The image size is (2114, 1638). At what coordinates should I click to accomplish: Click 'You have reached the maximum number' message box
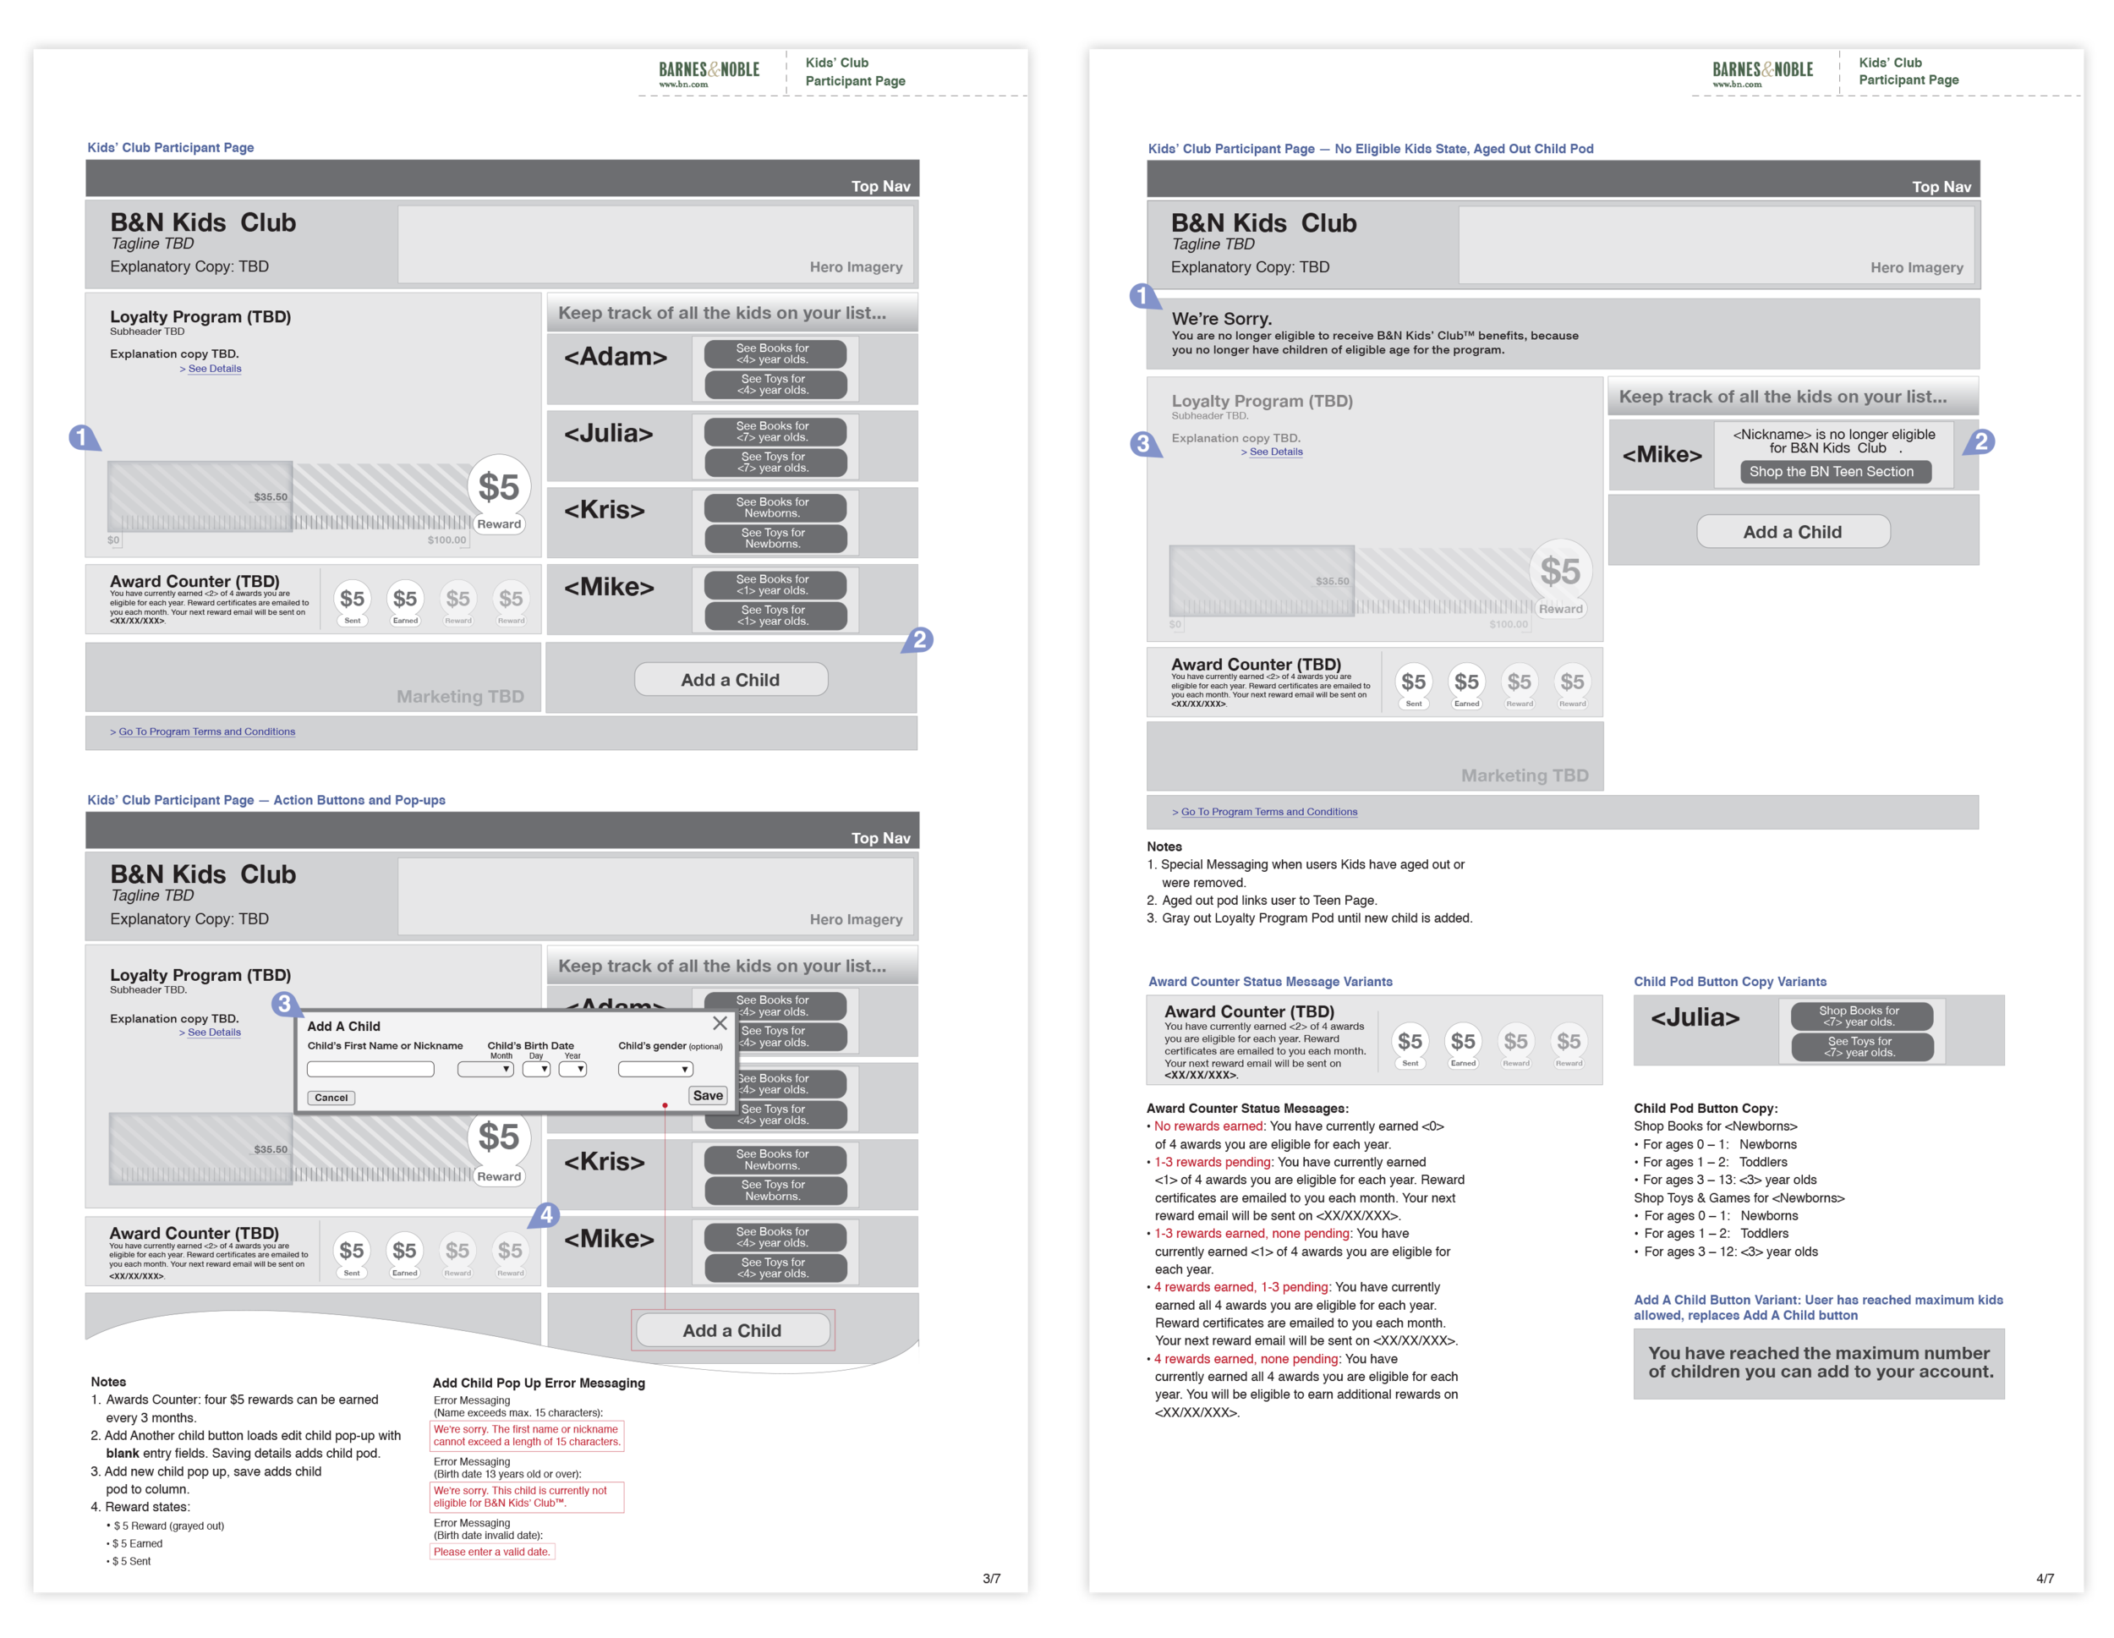tap(1820, 1363)
